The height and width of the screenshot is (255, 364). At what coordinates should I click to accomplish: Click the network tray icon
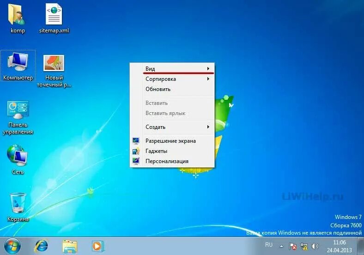click(303, 246)
